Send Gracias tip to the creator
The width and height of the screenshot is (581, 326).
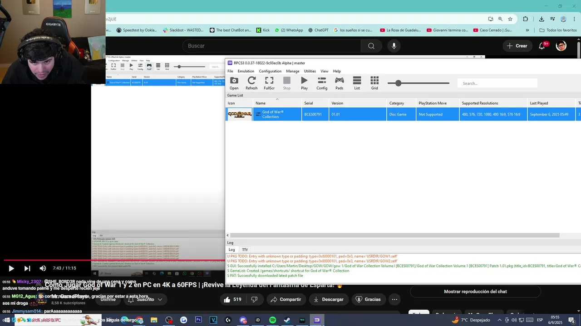(x=368, y=299)
